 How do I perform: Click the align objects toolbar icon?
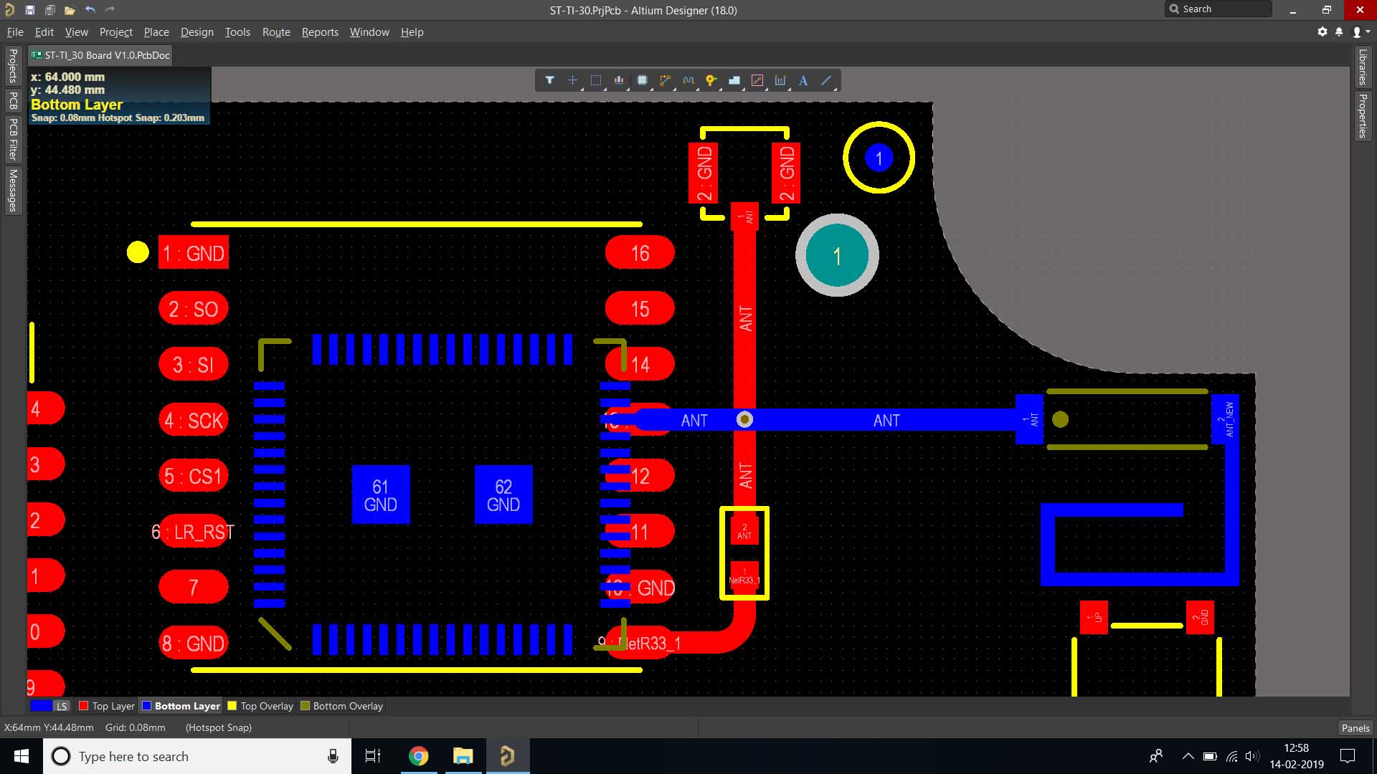pos(618,80)
